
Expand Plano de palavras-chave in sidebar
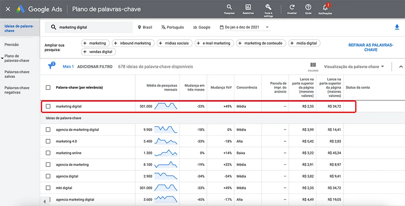click(x=16, y=58)
